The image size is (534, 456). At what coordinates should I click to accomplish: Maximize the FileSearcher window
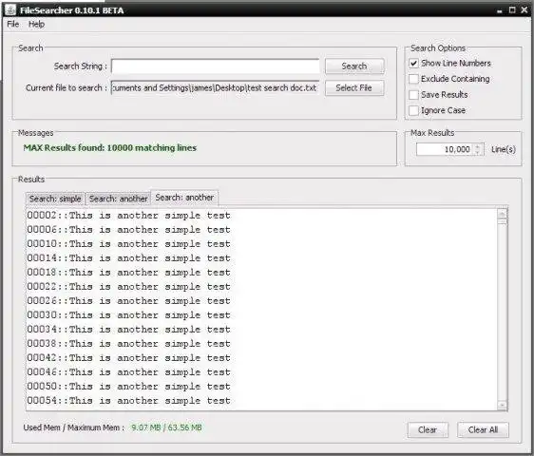click(x=512, y=10)
